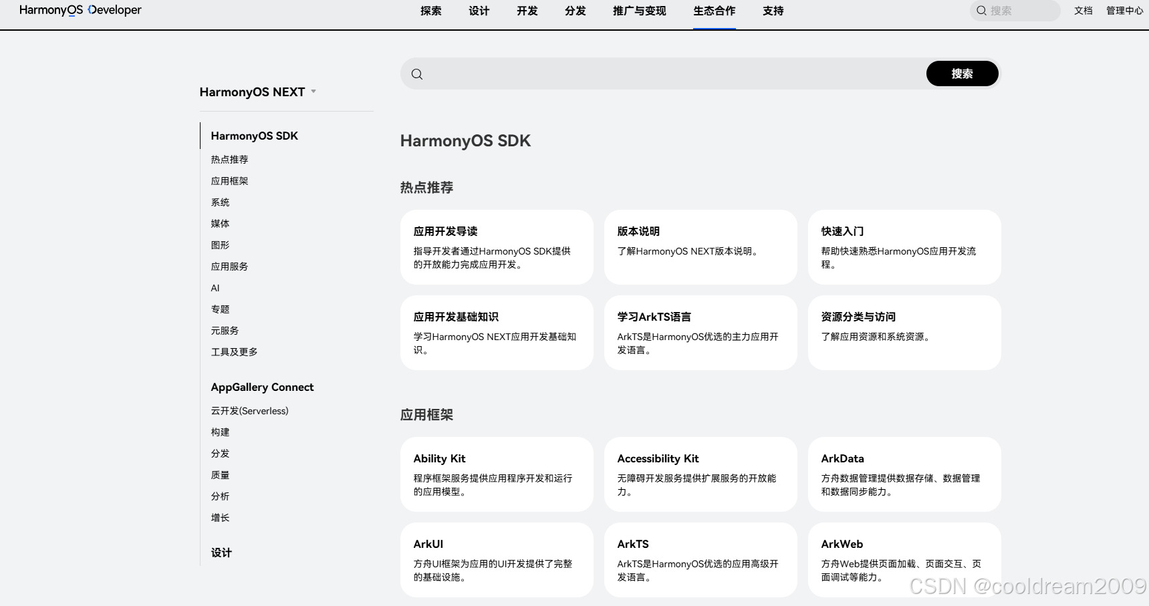Open the 探索 menu

pyautogui.click(x=431, y=11)
